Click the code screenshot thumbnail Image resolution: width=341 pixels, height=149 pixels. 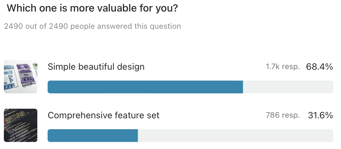point(21,125)
